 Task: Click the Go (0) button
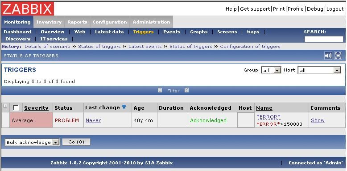click(76, 142)
